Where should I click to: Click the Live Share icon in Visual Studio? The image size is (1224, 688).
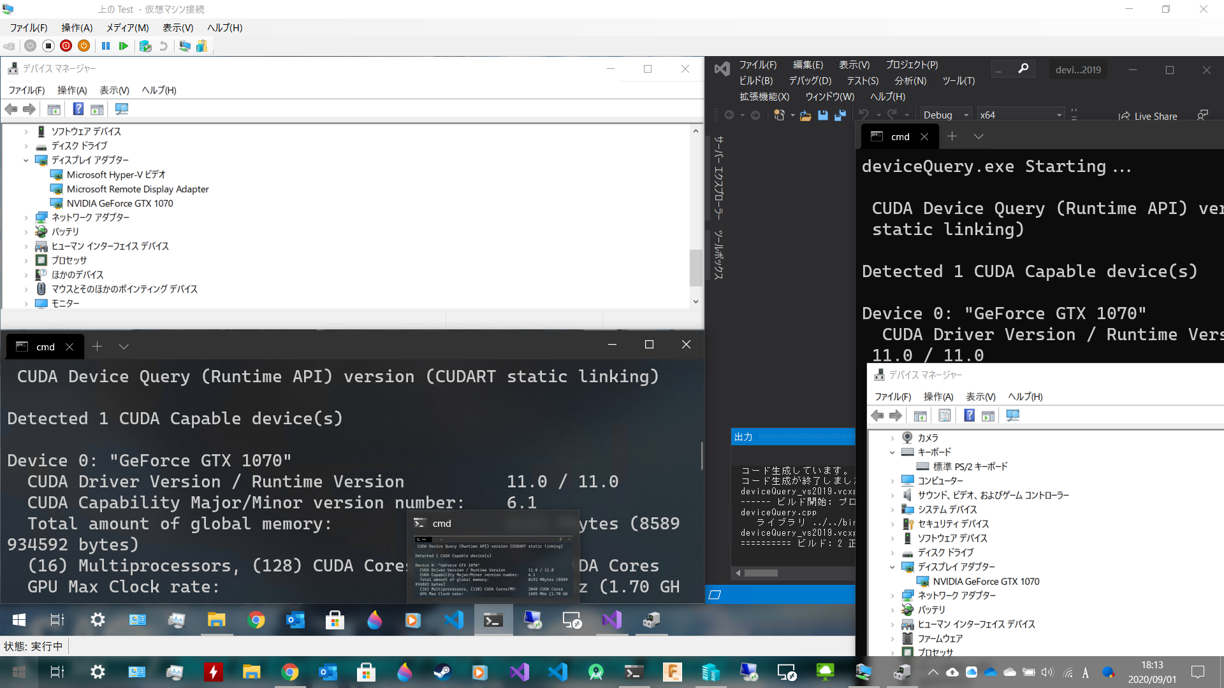tap(1147, 116)
